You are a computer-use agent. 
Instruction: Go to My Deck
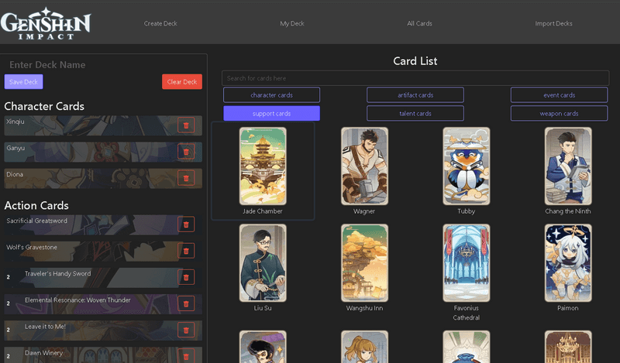[292, 23]
